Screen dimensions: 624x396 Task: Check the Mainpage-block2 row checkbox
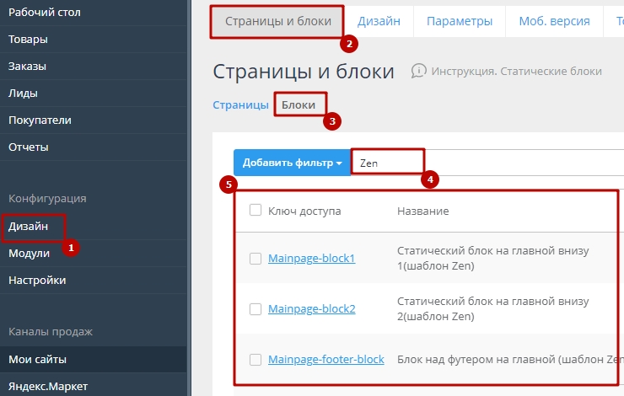click(x=256, y=309)
